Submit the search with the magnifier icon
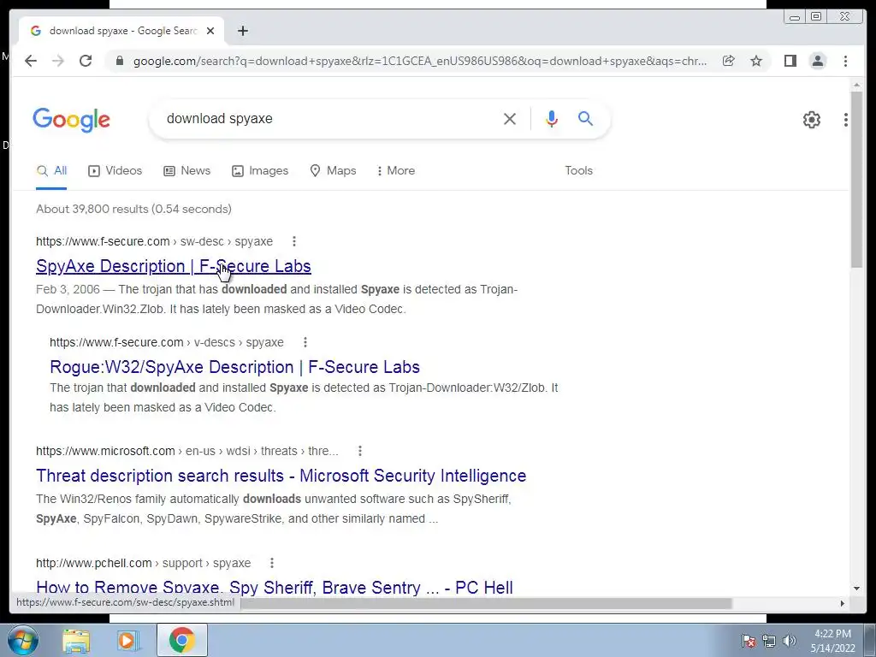Viewport: 876px width, 657px height. click(585, 118)
